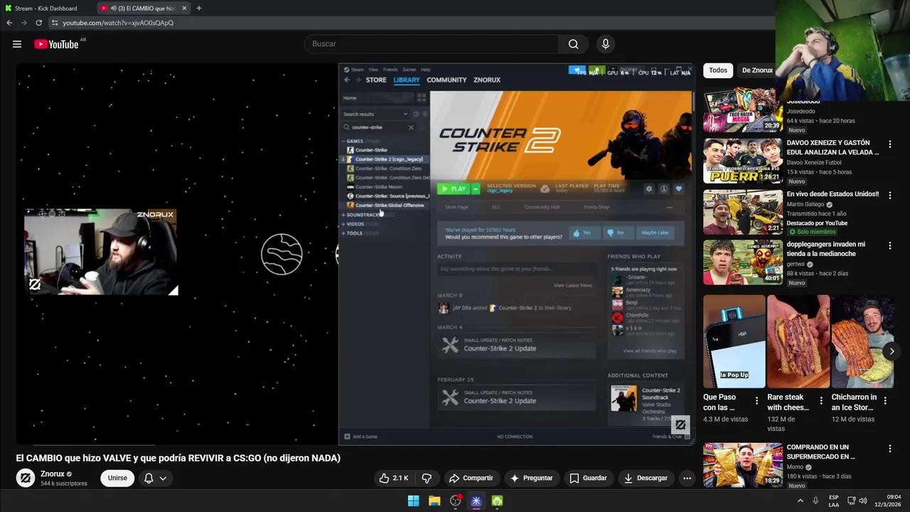This screenshot has height=512, width=910.
Task: Open more actions three-dot menu under video
Action: (687, 478)
